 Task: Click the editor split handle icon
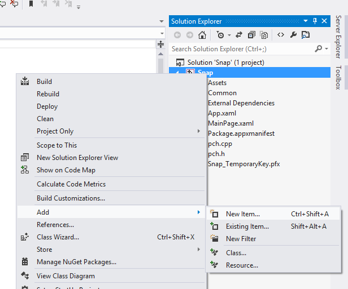click(161, 43)
